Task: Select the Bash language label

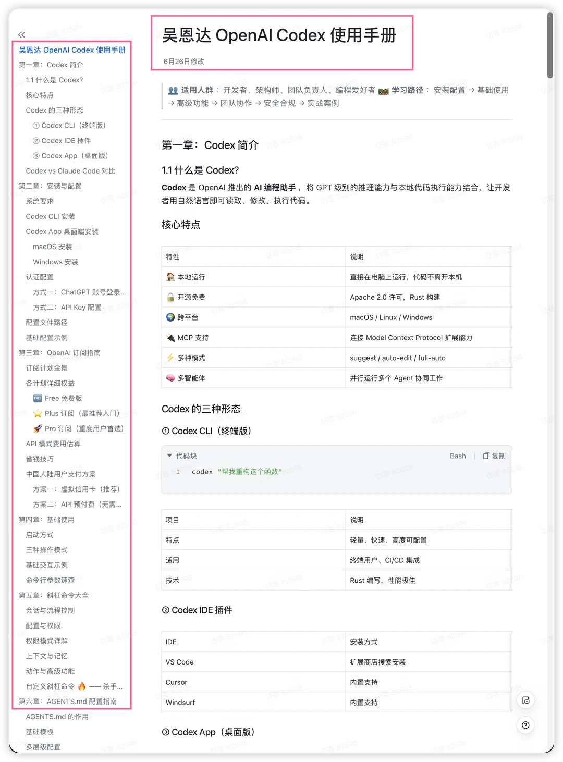Action: tap(458, 456)
